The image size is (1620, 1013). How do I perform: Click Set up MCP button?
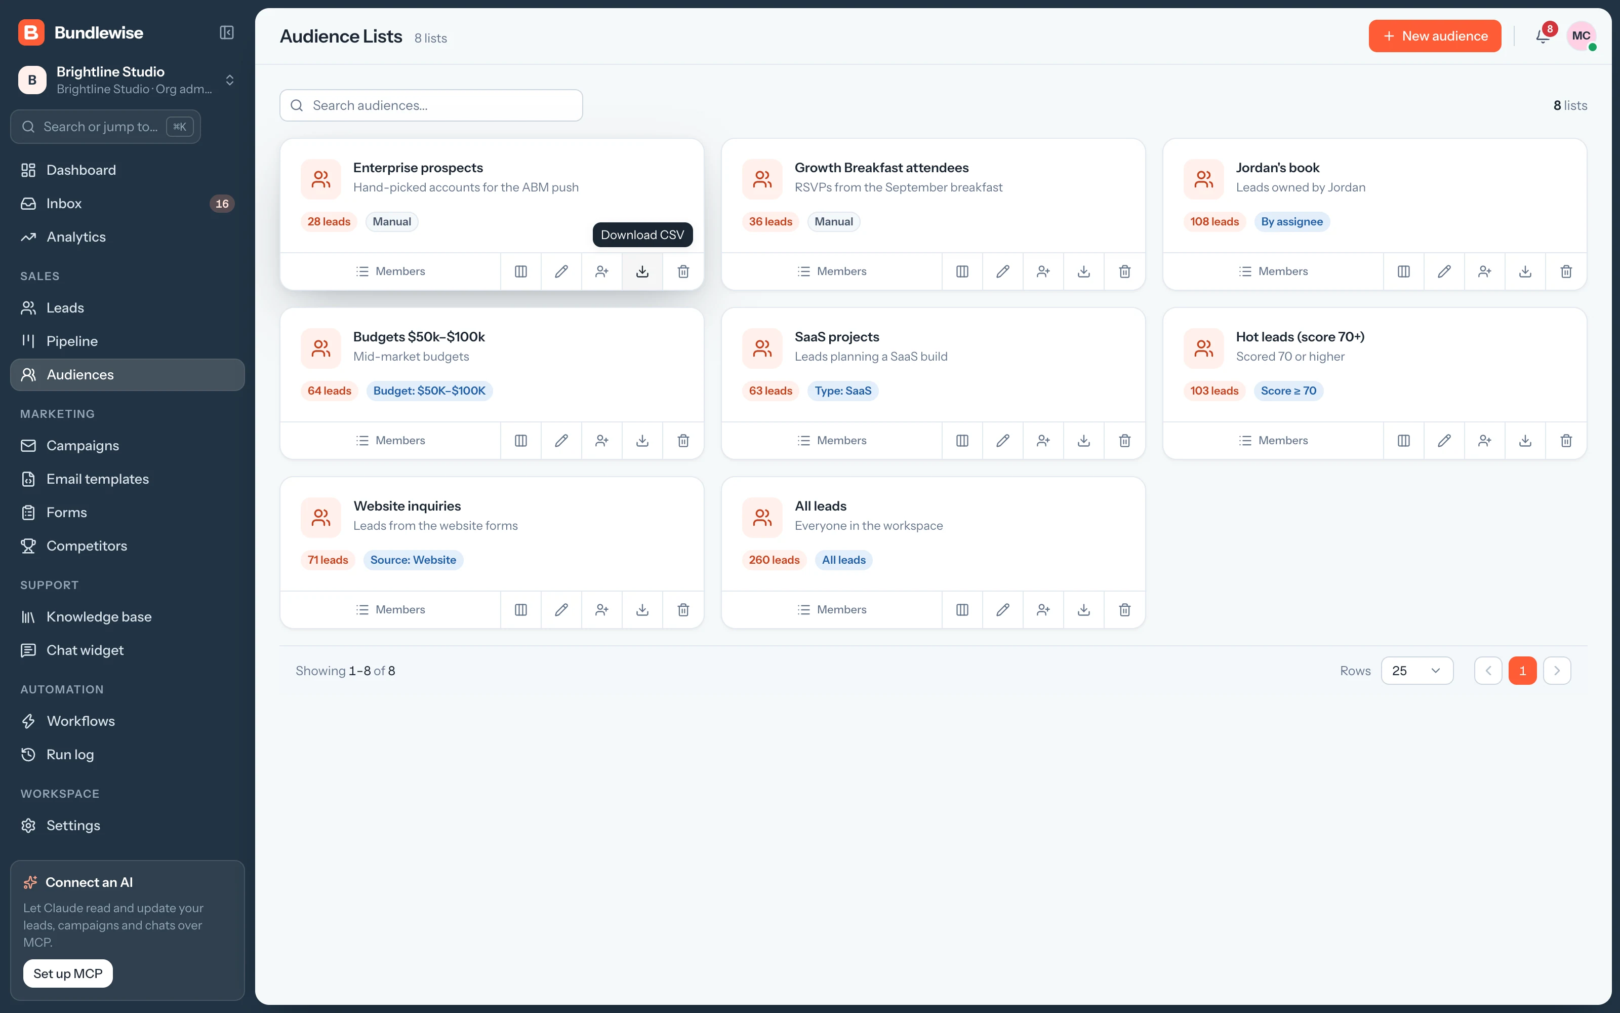click(x=68, y=973)
